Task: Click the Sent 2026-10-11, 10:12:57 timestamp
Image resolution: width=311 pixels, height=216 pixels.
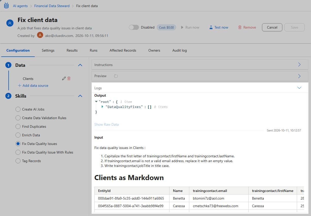Action: coord(284,131)
